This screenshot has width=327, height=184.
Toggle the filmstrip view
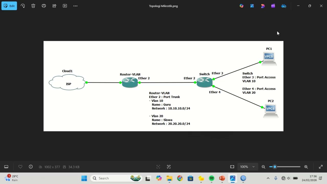(6, 167)
